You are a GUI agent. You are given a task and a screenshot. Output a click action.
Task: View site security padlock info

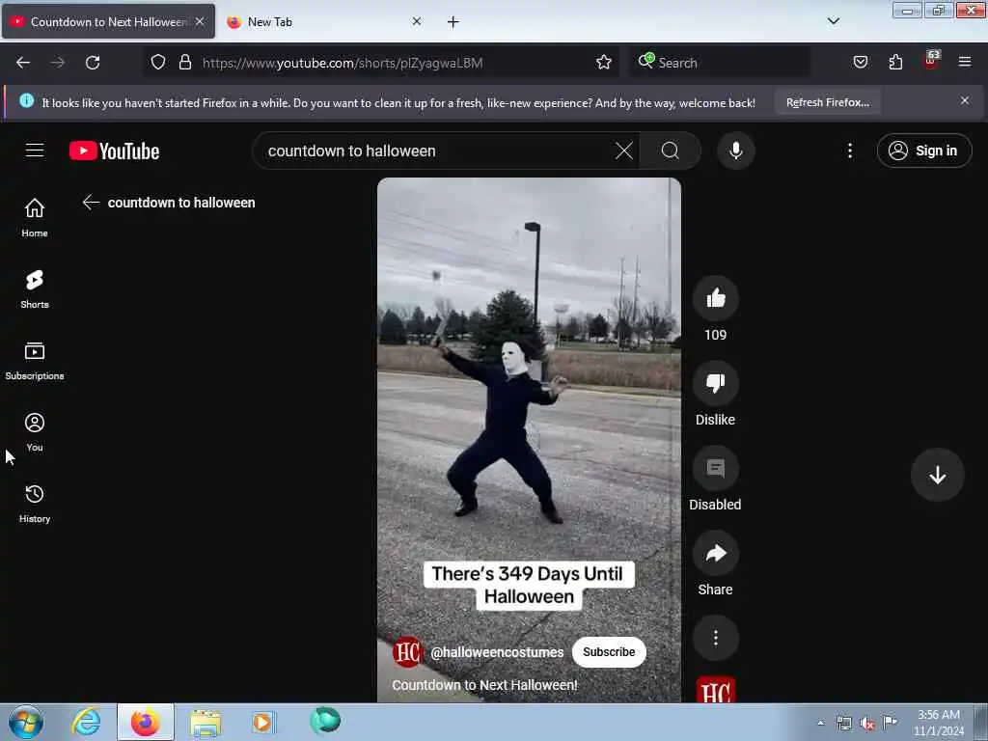coord(184,63)
